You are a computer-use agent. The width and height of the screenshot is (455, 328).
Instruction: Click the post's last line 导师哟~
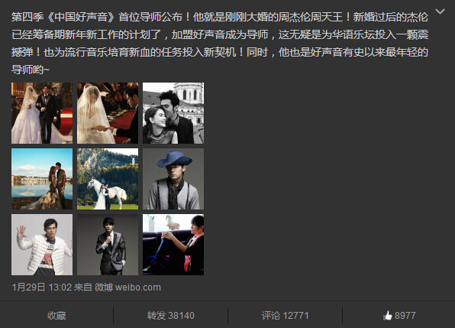(31, 70)
